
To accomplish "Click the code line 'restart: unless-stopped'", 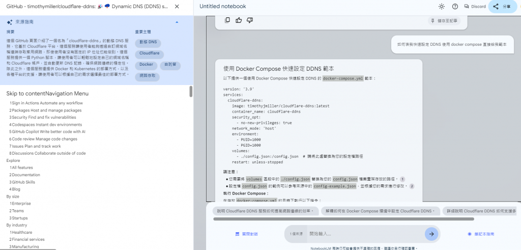I will pyautogui.click(x=257, y=162).
